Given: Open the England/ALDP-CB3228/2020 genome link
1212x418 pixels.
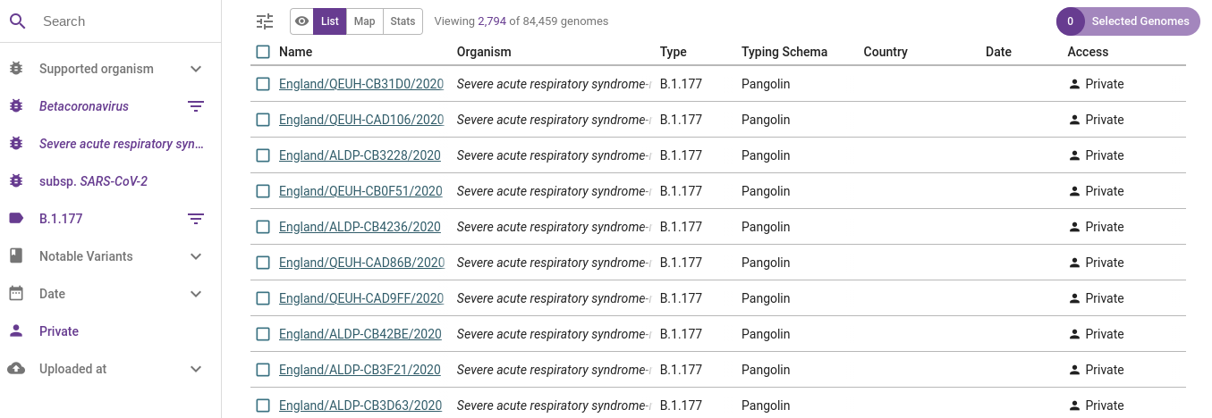Looking at the screenshot, I should 360,155.
